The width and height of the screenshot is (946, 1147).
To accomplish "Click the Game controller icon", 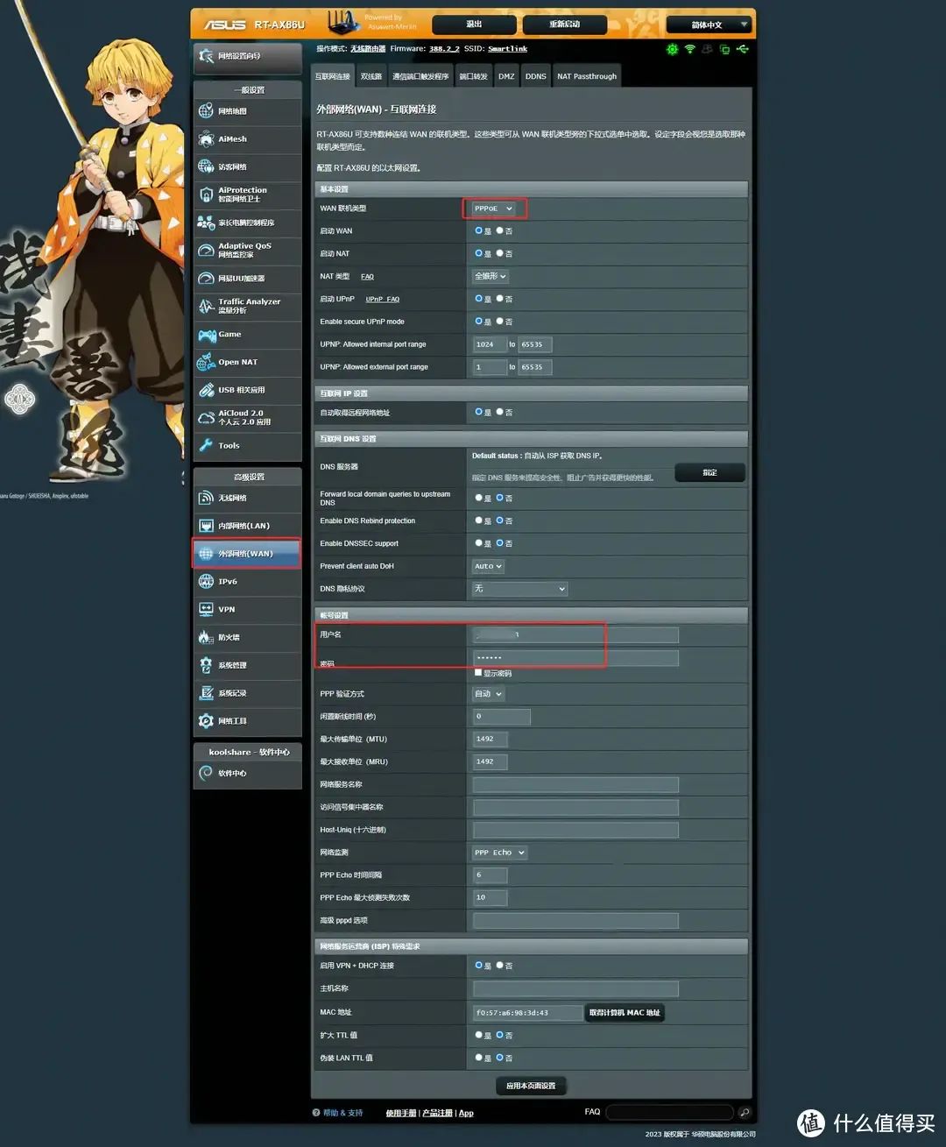I will click(x=207, y=335).
